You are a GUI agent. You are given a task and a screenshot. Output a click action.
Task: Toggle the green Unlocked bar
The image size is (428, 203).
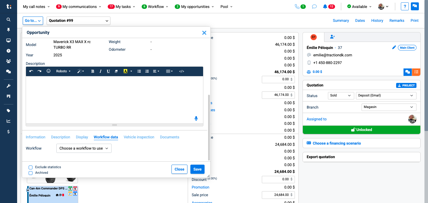point(361,130)
